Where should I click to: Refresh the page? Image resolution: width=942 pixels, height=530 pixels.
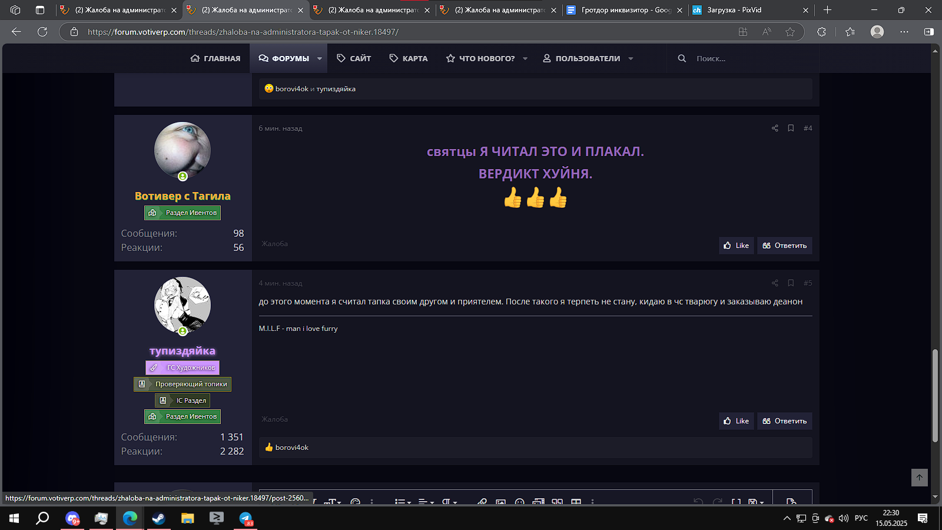click(42, 32)
